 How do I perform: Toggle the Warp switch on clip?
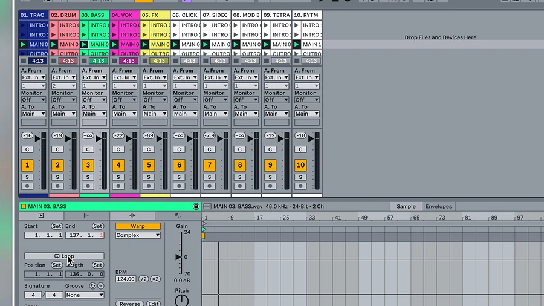(138, 226)
